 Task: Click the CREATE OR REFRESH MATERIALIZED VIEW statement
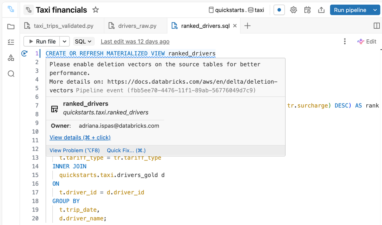click(130, 53)
